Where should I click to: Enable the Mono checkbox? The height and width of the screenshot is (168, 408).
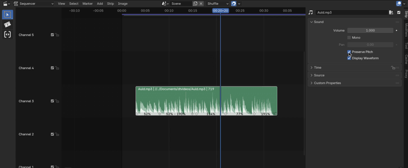click(x=349, y=38)
